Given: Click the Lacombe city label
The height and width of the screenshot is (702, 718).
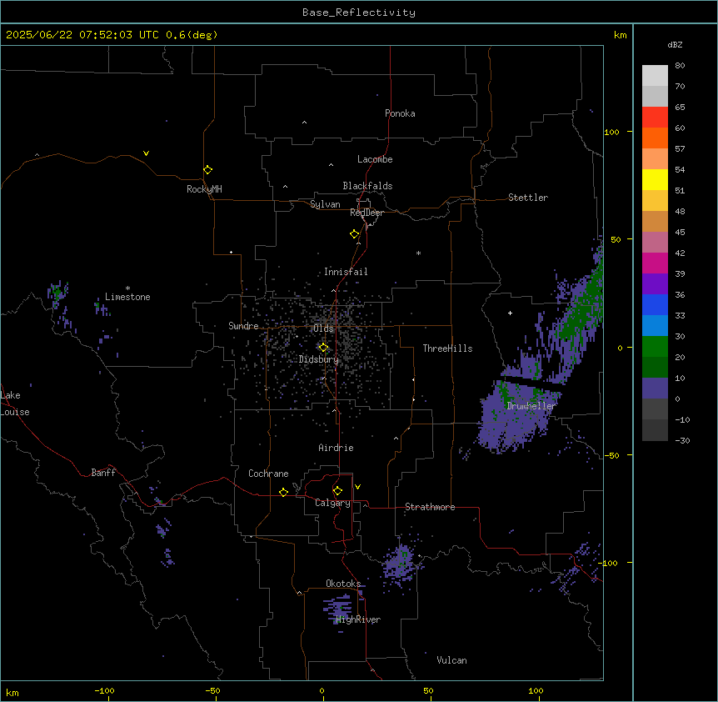Looking at the screenshot, I should (x=375, y=159).
